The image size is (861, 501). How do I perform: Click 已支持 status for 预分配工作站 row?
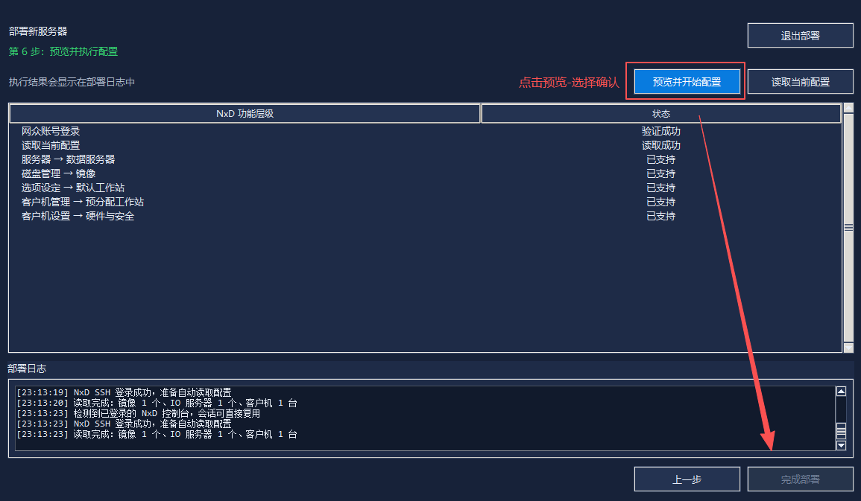tap(661, 202)
